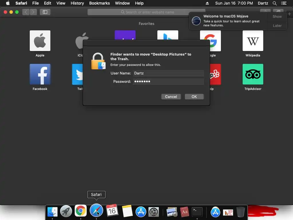Open System Preferences gear in Dock

click(x=154, y=212)
